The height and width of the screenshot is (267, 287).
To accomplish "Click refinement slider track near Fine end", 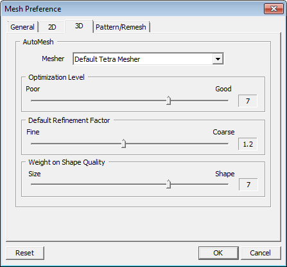I will point(39,143).
